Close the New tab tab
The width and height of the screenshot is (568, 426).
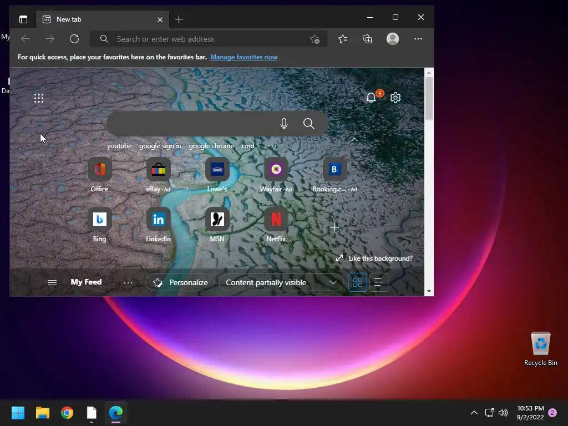(160, 19)
